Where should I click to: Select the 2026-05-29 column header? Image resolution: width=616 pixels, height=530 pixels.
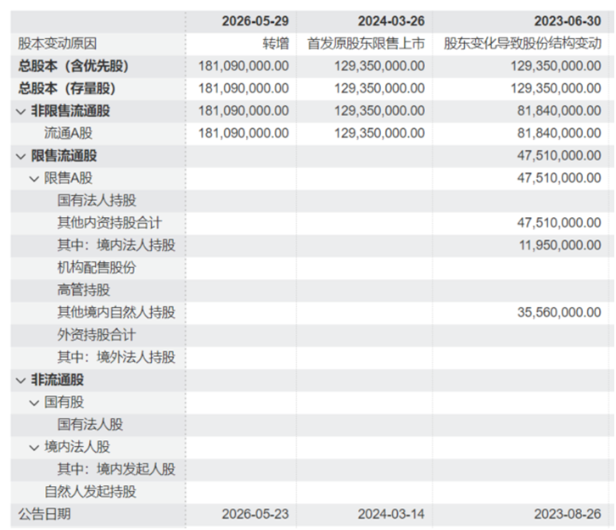[x=255, y=21]
